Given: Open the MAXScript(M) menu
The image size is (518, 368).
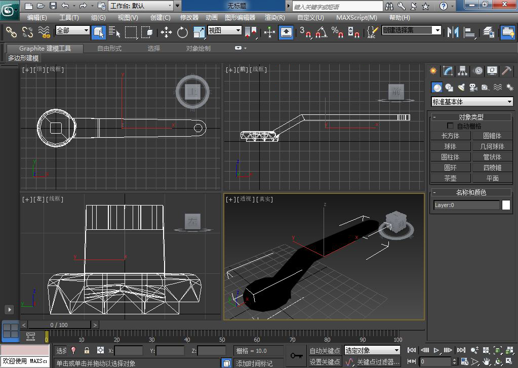Looking at the screenshot, I should click(356, 18).
